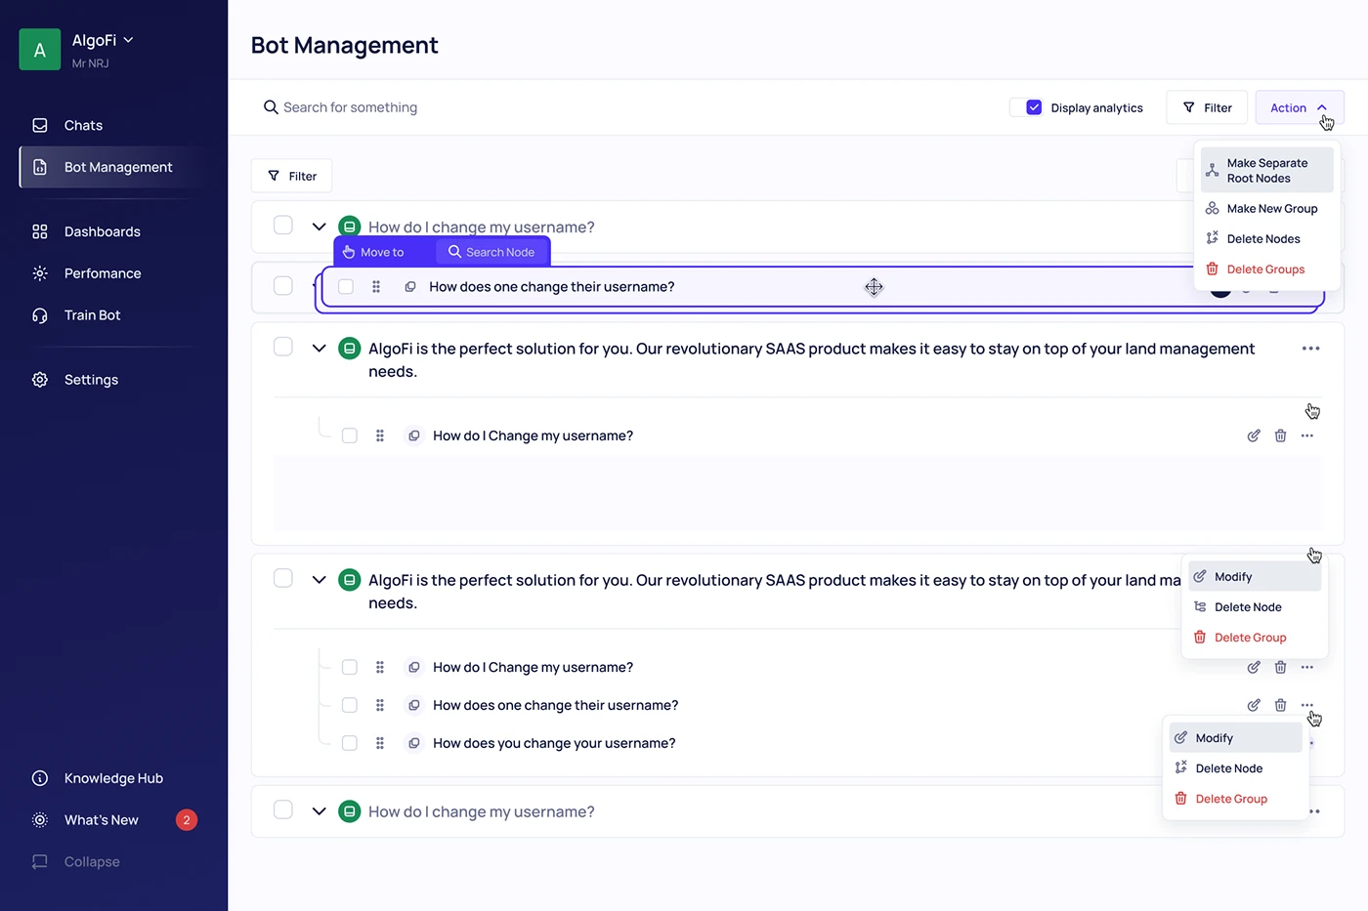Click the Filter button below search
The image size is (1368, 911).
pyautogui.click(x=291, y=176)
